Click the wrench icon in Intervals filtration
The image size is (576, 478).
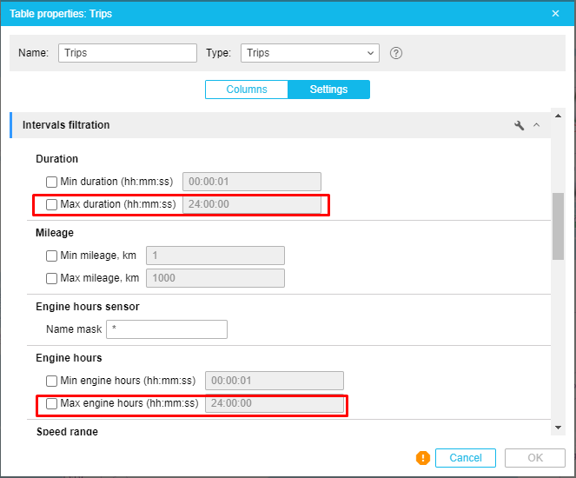[520, 125]
